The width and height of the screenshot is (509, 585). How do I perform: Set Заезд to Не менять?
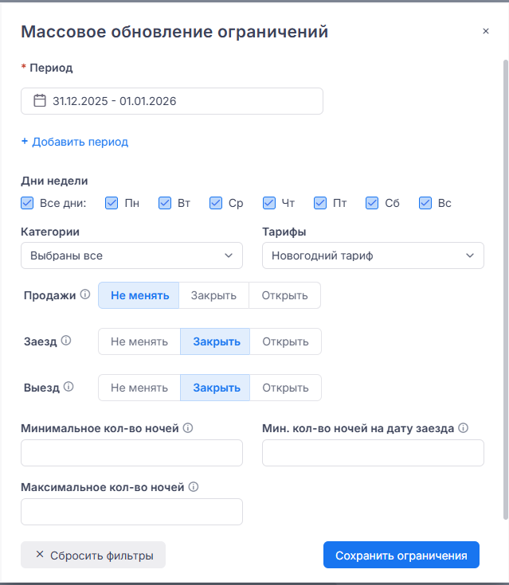139,341
